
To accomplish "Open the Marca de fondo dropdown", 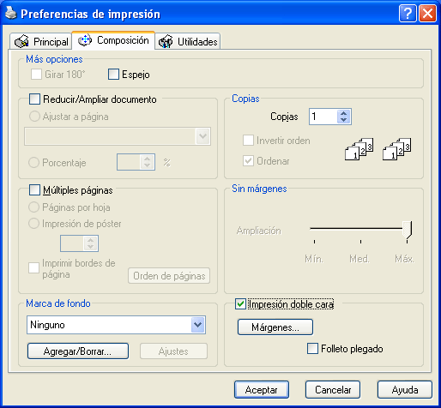I will (x=197, y=325).
